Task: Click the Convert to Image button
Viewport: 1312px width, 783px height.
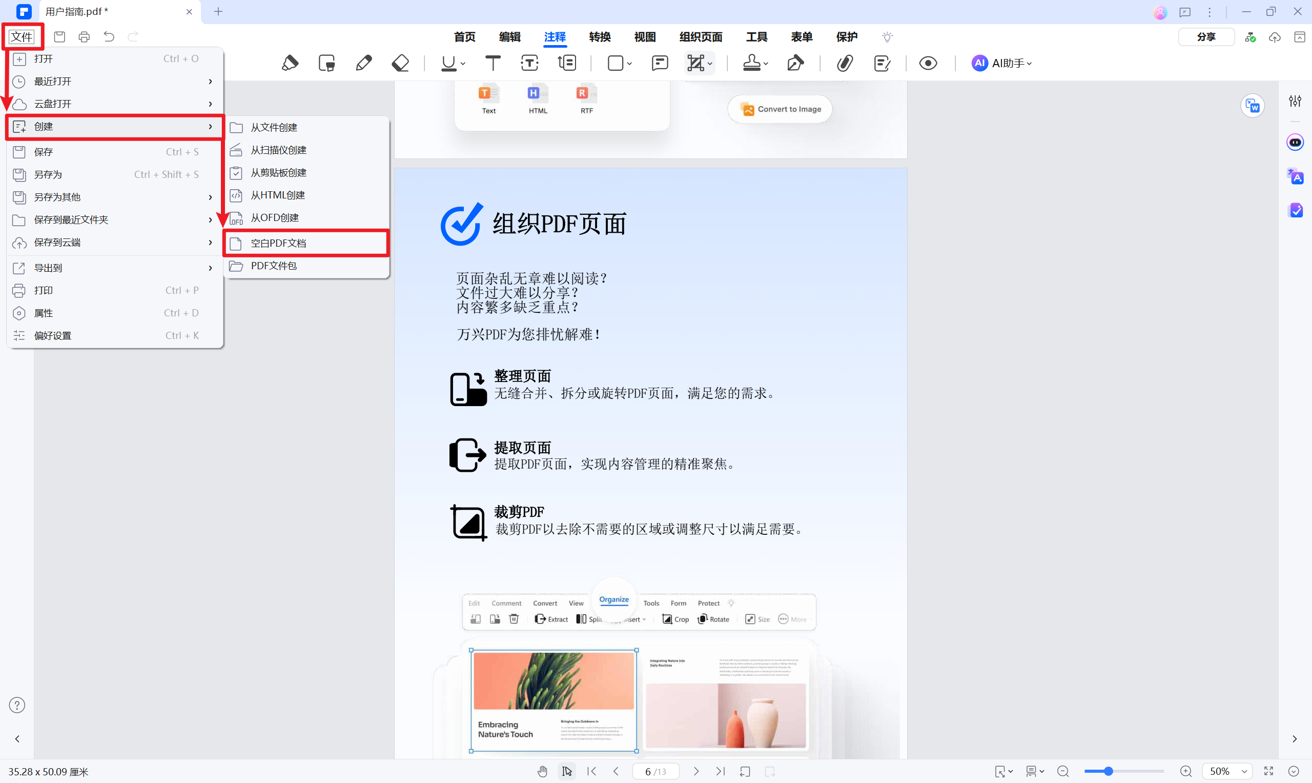Action: 780,109
